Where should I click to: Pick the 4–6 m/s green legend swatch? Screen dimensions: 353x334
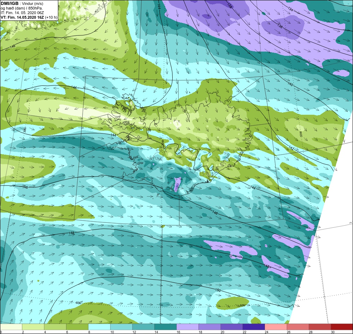pos(55,327)
